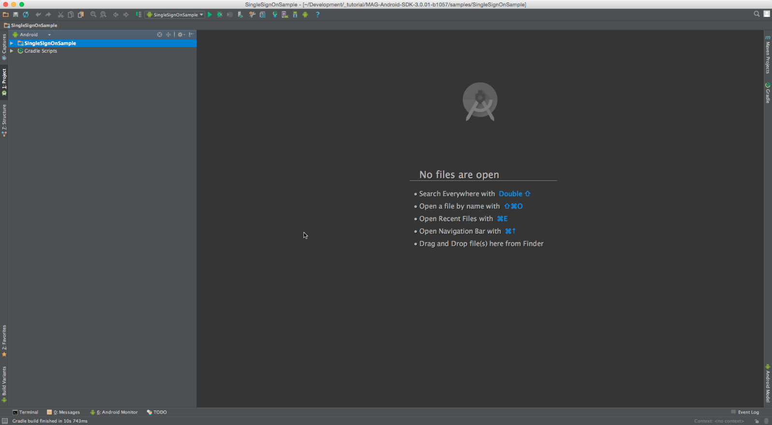Expand the Gradle Scripts tree node

(x=12, y=51)
